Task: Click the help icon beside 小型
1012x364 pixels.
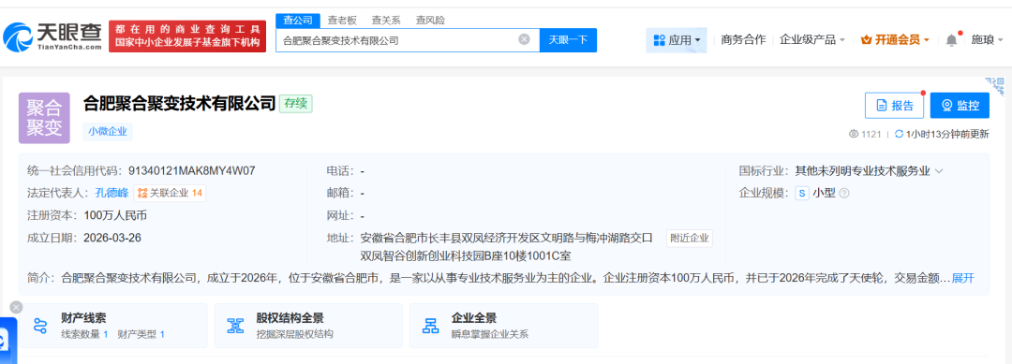Action: [x=843, y=193]
